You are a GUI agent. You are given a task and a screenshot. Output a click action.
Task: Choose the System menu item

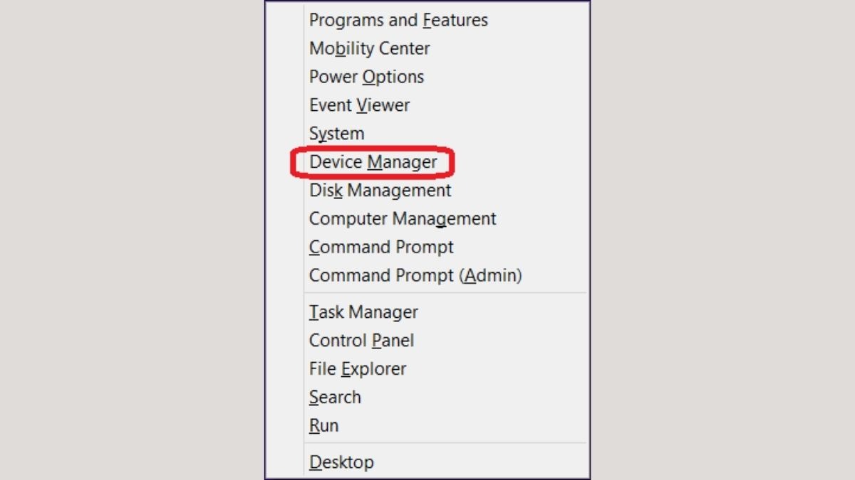tap(336, 134)
